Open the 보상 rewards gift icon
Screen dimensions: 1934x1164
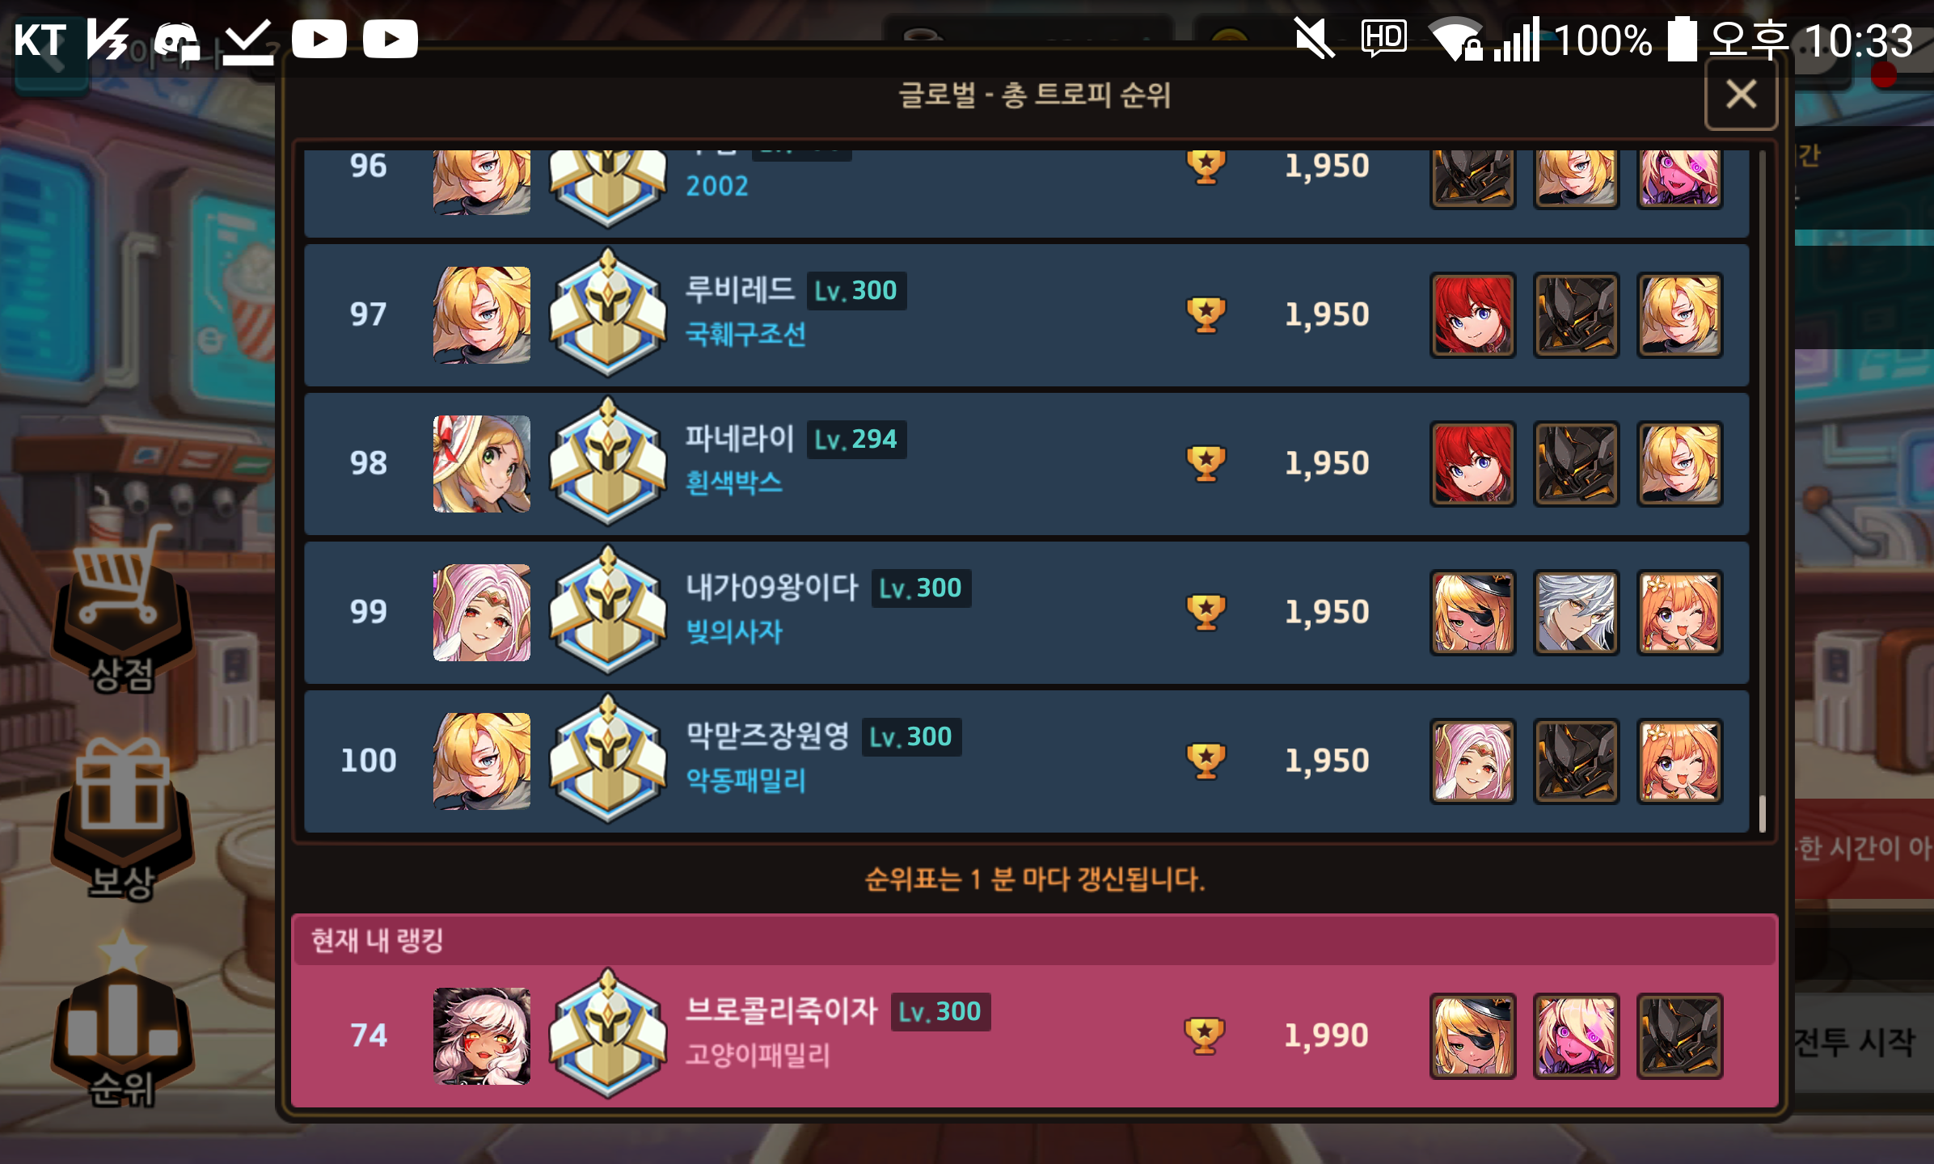pyautogui.click(x=122, y=816)
